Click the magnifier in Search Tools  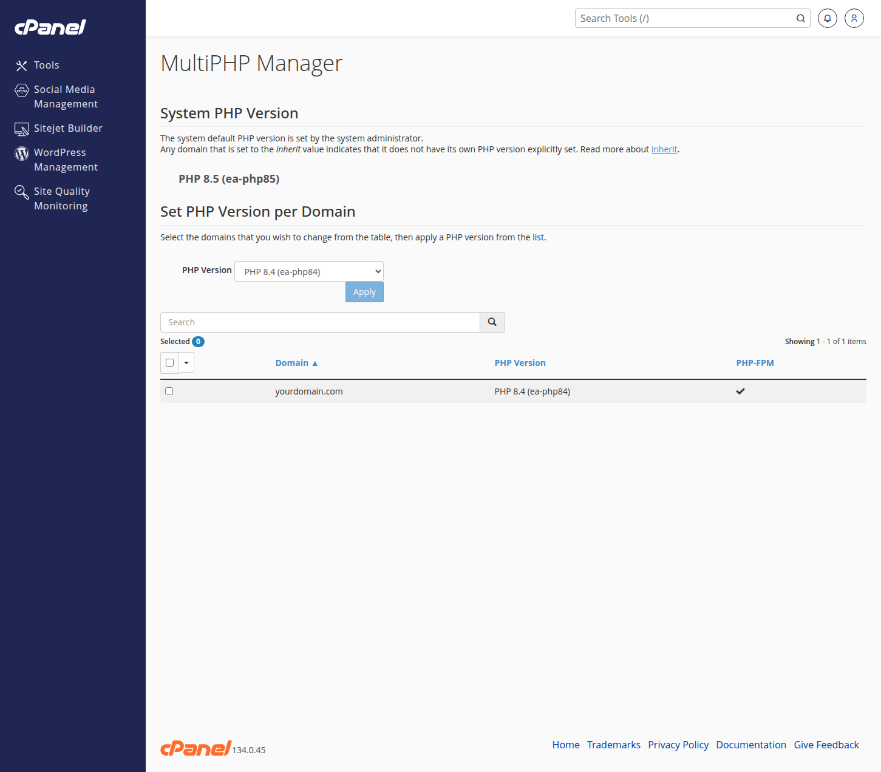click(x=801, y=18)
